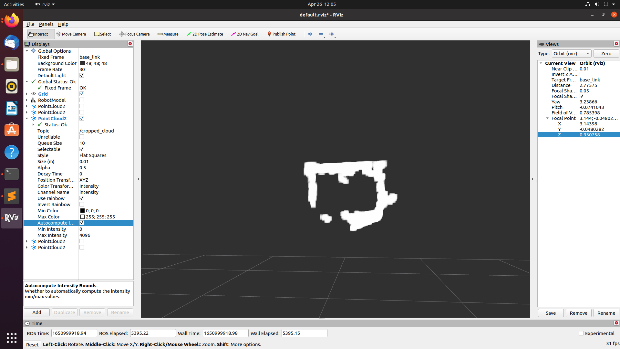Toggle the Selectable checkbox
620x349 pixels.
pos(82,149)
